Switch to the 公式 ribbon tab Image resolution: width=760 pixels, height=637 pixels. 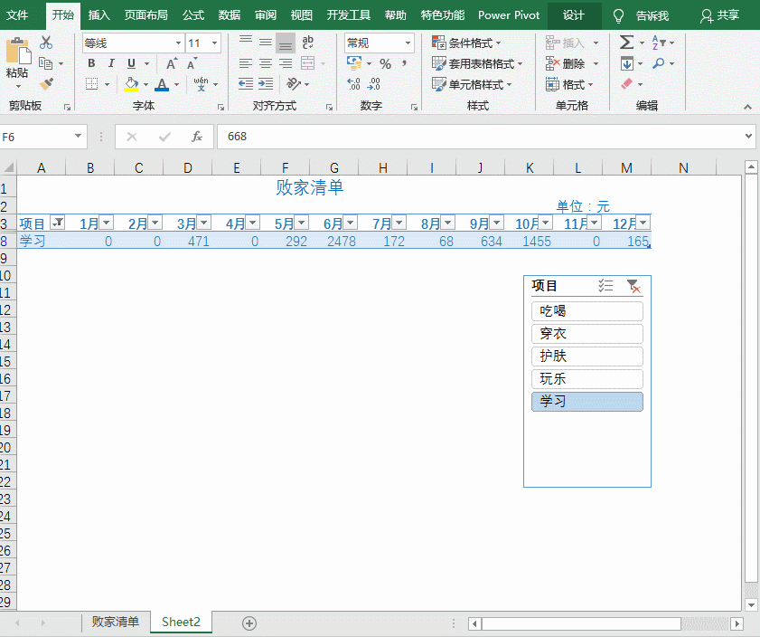[192, 15]
